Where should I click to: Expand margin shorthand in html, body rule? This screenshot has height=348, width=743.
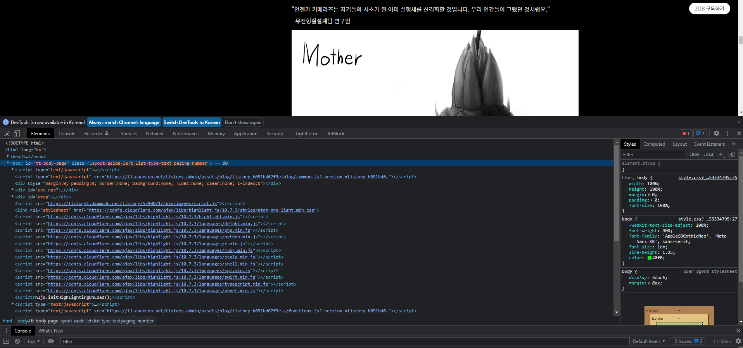tap(649, 195)
